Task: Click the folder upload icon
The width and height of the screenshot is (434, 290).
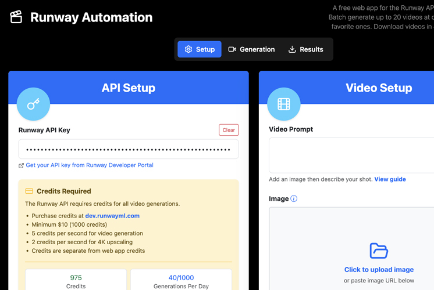Action: 379,251
